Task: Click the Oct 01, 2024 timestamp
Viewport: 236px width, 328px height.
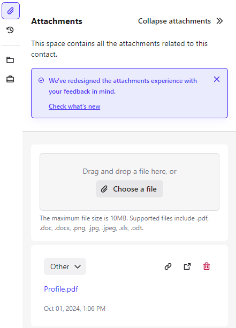Action: pyautogui.click(x=75, y=309)
